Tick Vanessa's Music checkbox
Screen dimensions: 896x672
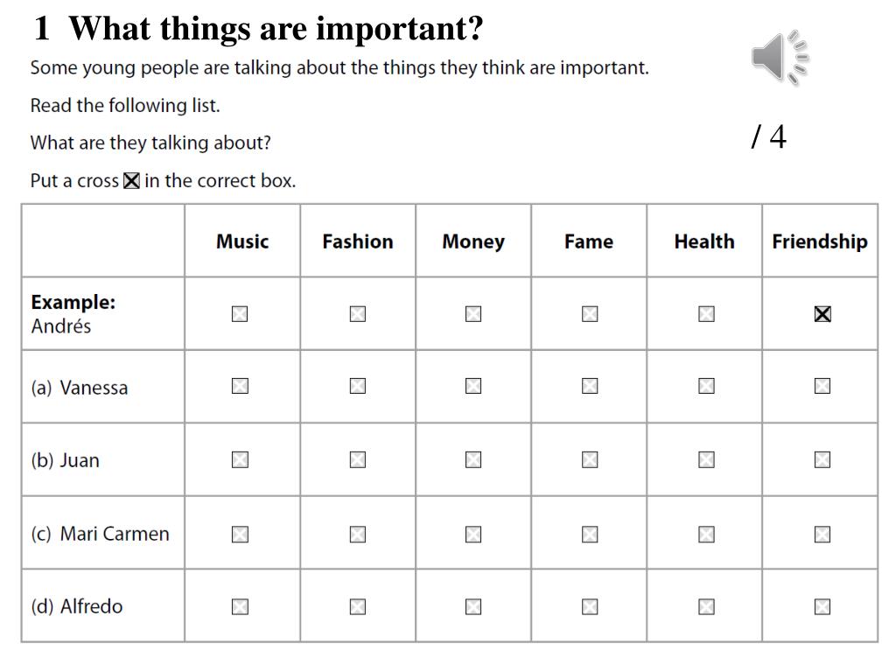click(240, 386)
